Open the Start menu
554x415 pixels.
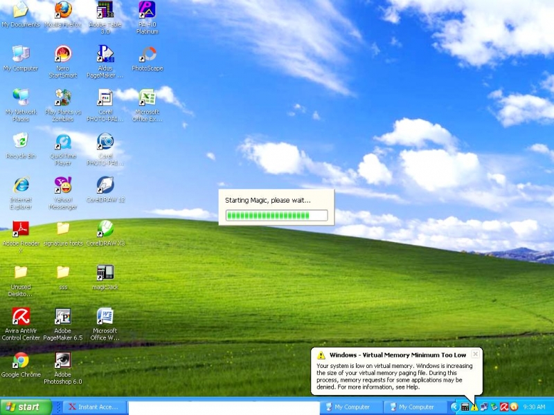tap(26, 407)
